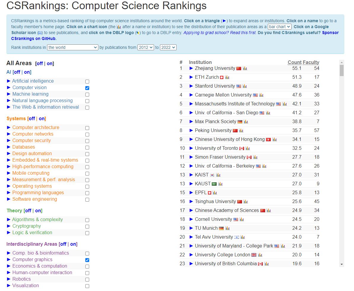
Task: Open the KAUST chart icon
Action: coord(220,184)
